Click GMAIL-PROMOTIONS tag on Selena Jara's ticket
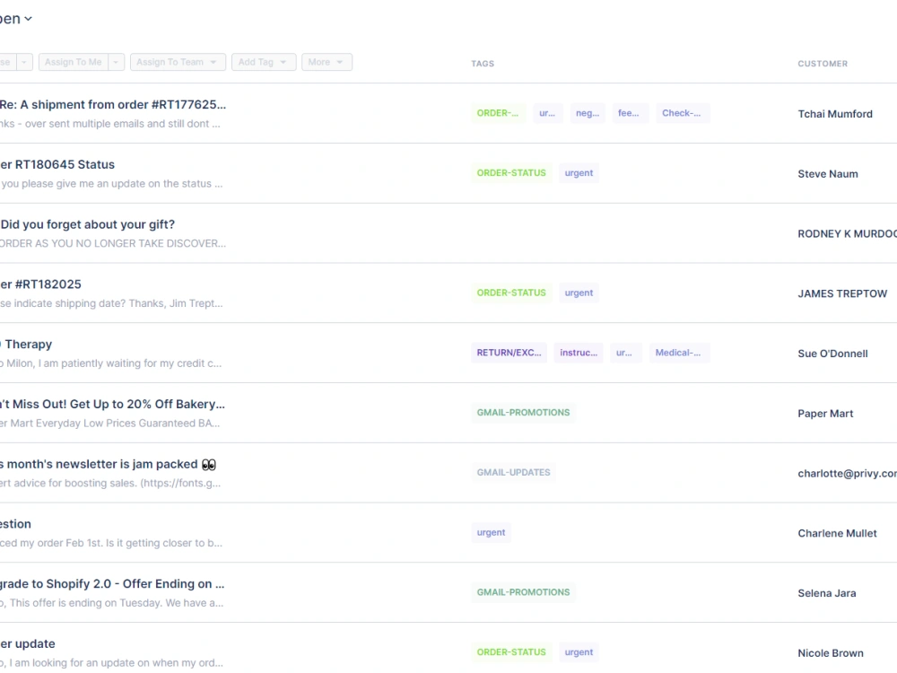This screenshot has height=673, width=897. pyautogui.click(x=524, y=592)
